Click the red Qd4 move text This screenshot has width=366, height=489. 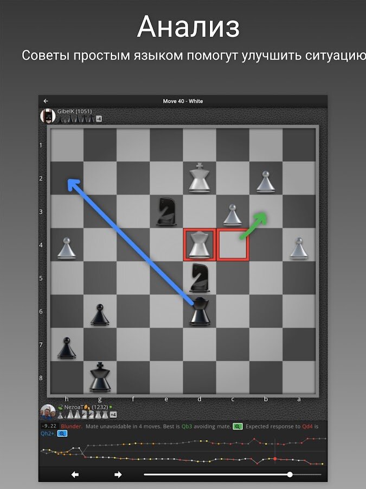[x=307, y=427]
